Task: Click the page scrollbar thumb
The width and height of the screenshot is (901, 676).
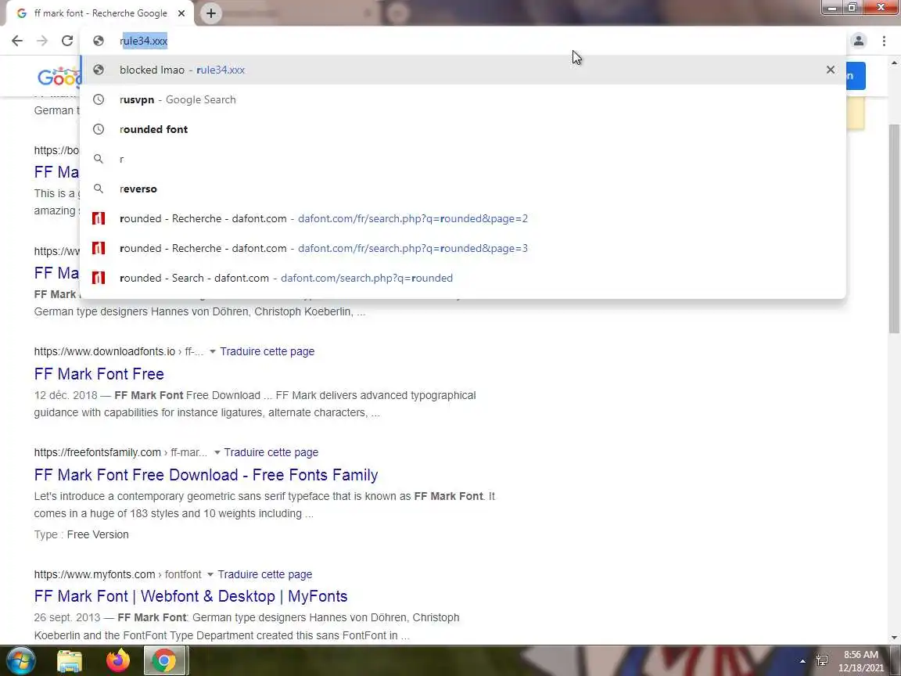Action: click(894, 228)
